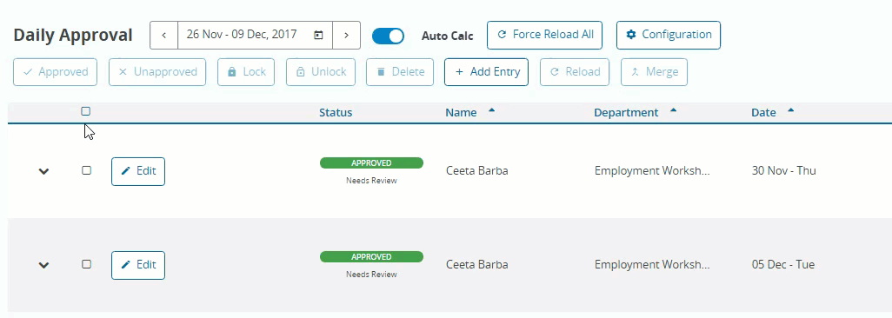The height and width of the screenshot is (318, 892).
Task: Click Force Reload All button
Action: pos(544,36)
